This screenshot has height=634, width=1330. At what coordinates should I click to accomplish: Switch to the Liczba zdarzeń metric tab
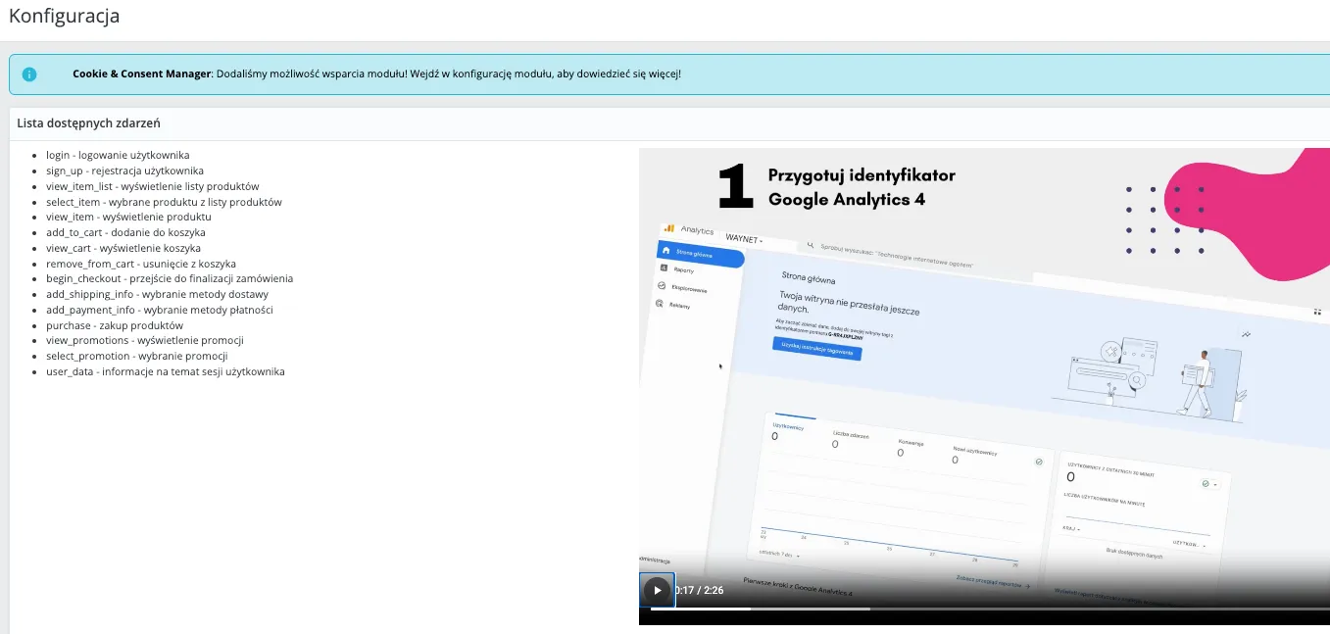(x=849, y=435)
